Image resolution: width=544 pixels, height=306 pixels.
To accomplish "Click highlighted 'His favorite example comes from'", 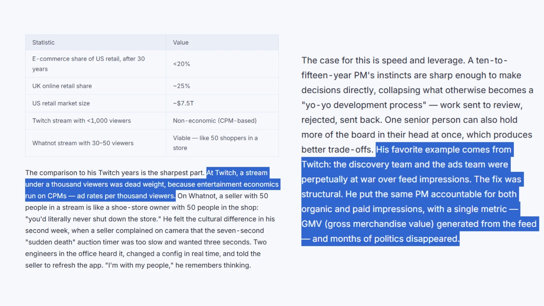I will click(444, 150).
